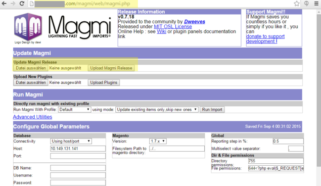Open the browser hamburger menu

point(316,4)
